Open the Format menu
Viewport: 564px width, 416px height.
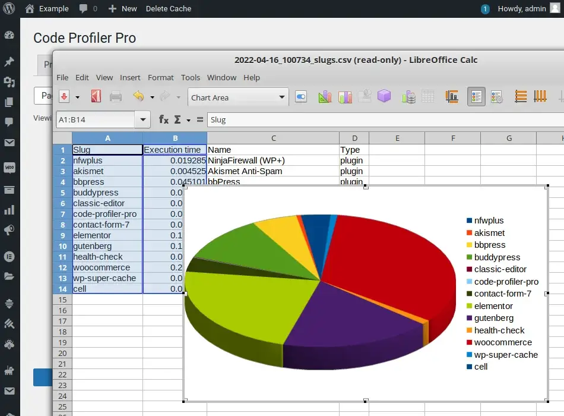tap(160, 77)
